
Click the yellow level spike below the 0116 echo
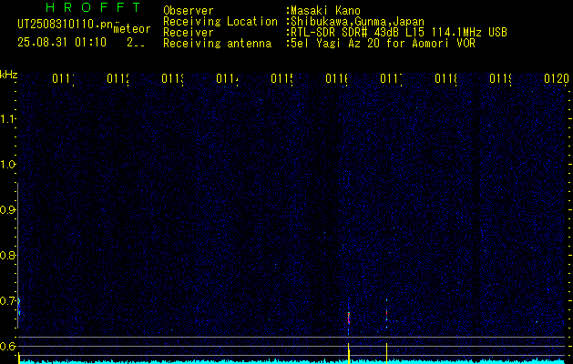click(349, 353)
